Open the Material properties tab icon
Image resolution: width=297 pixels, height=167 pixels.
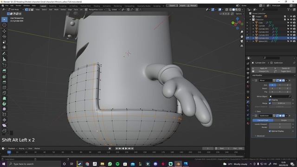(248, 123)
